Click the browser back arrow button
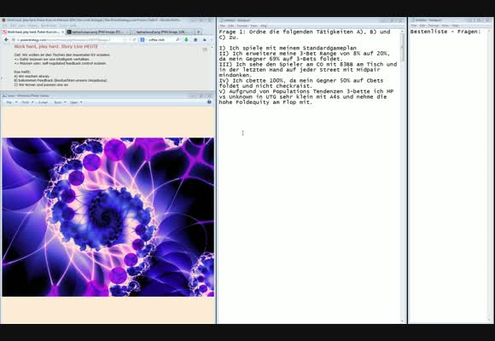The width and height of the screenshot is (495, 341). [6, 40]
